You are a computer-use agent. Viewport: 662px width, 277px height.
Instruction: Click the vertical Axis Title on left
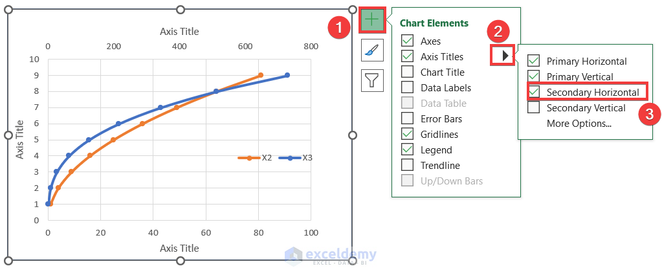[x=20, y=139]
